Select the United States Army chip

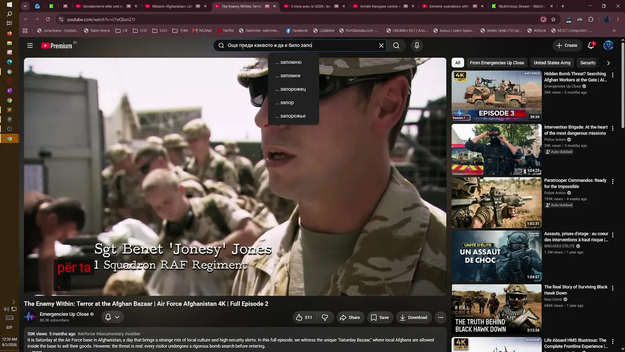coord(552,63)
